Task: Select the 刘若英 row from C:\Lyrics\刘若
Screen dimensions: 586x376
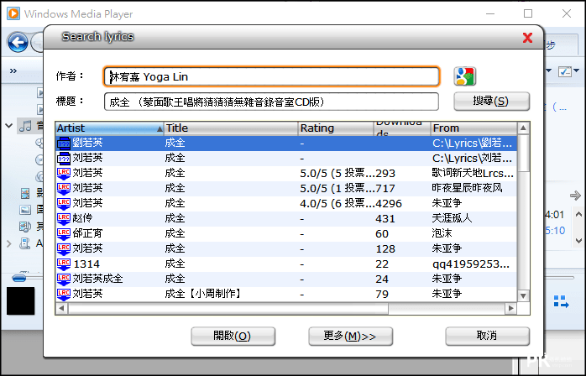Action: coord(286,159)
